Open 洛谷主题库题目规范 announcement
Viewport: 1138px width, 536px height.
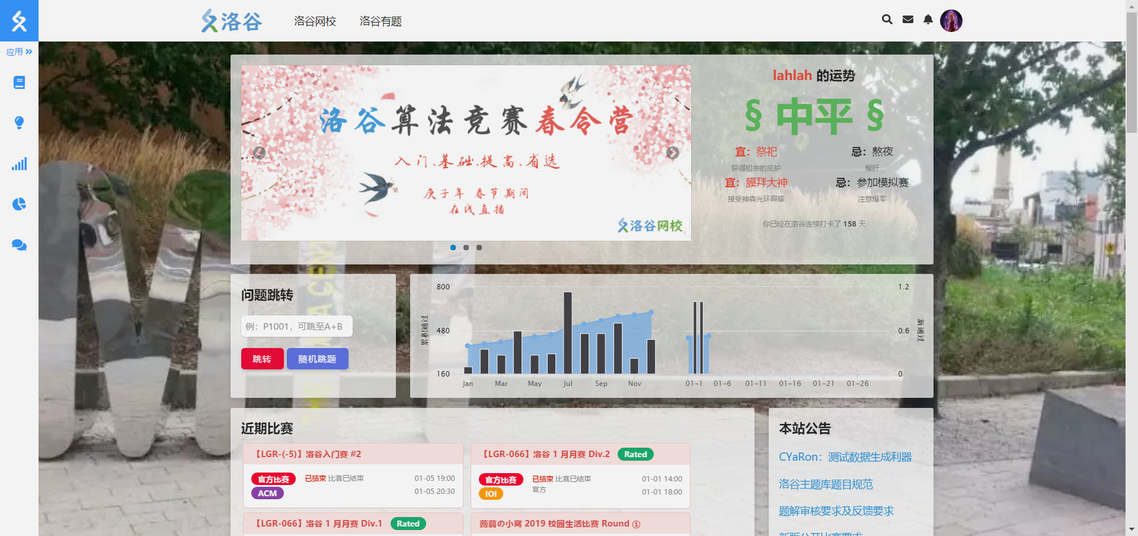click(x=826, y=484)
